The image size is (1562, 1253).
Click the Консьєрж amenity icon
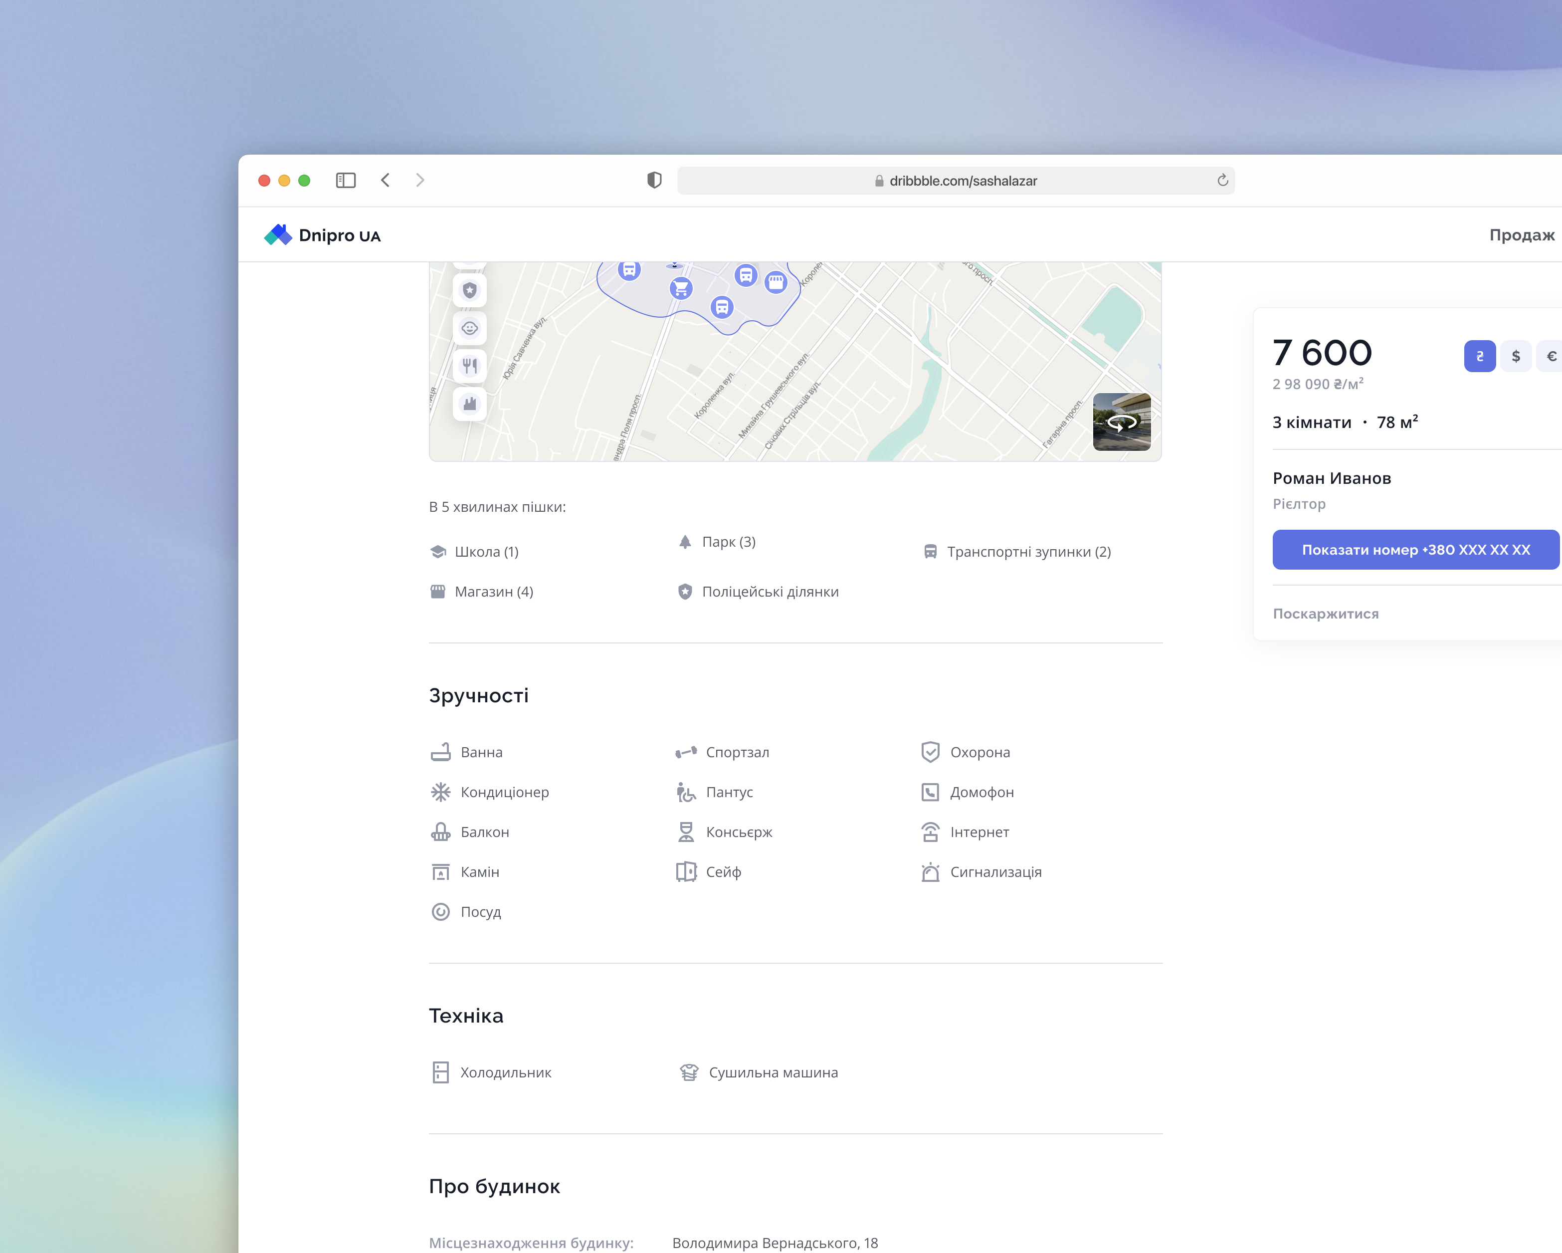pos(686,832)
